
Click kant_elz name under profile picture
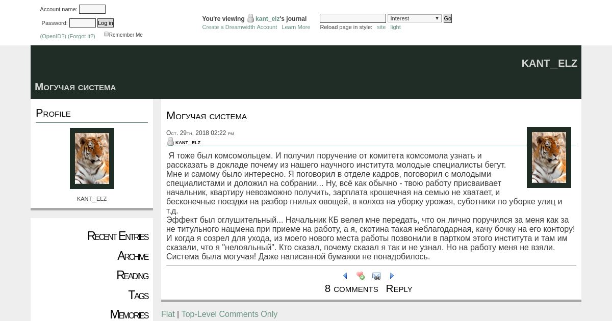pyautogui.click(x=92, y=199)
